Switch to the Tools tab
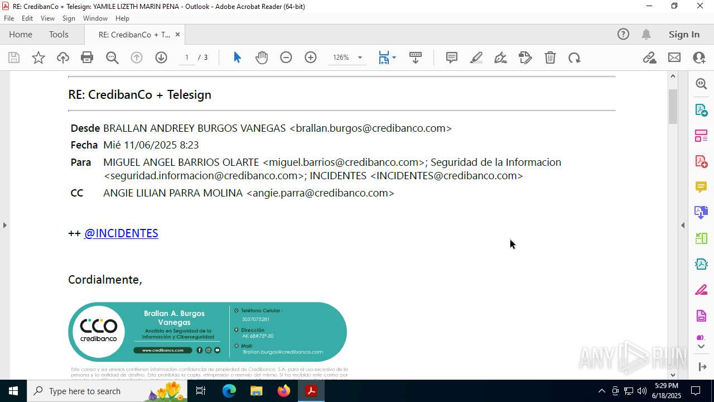 click(59, 35)
